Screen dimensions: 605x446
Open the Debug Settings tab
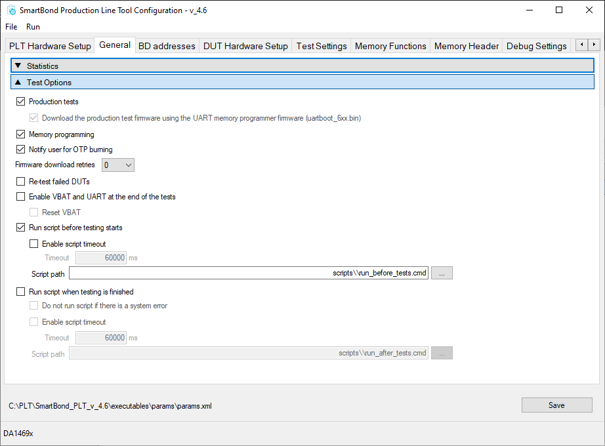point(536,46)
